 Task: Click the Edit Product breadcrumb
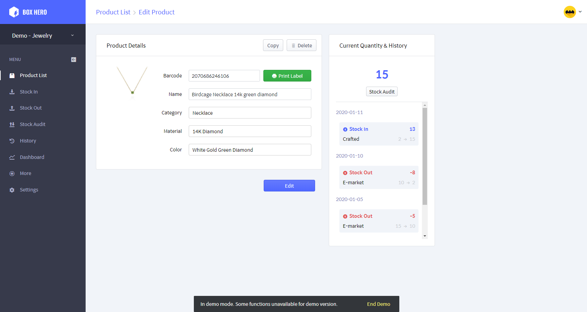coord(157,12)
